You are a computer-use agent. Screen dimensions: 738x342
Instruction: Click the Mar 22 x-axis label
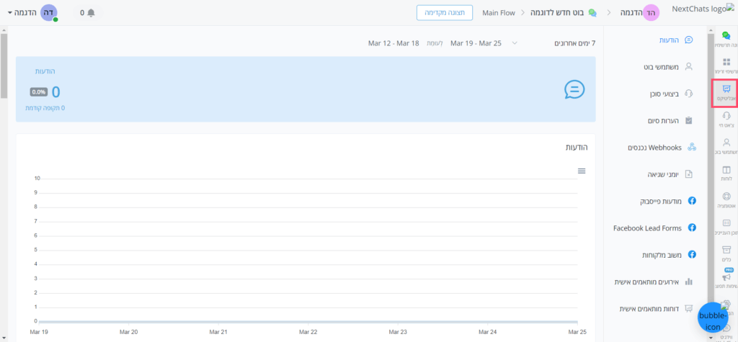tap(308, 332)
